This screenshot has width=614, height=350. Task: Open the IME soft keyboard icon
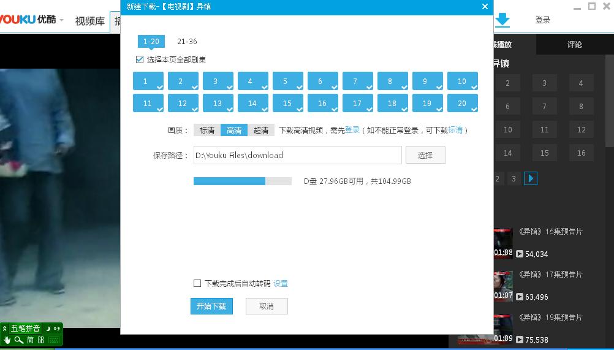(54, 340)
